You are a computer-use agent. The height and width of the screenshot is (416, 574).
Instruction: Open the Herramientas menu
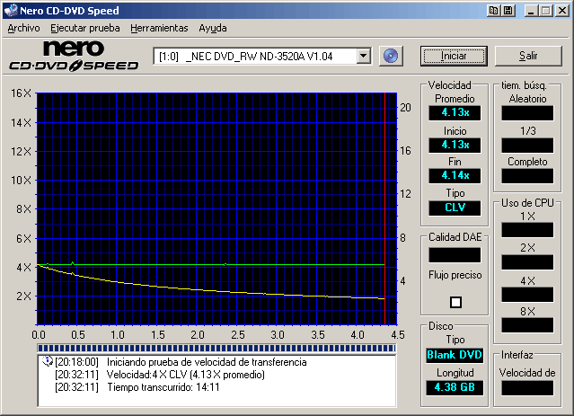point(159,28)
